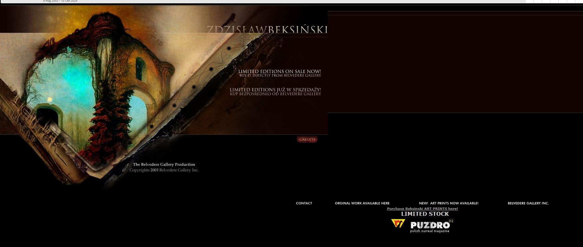This screenshot has height=247, width=583.
Task: Click the Polish LIMITED EDITIONS JUŻ W SPRZEDAŻY text
Action: click(275, 92)
